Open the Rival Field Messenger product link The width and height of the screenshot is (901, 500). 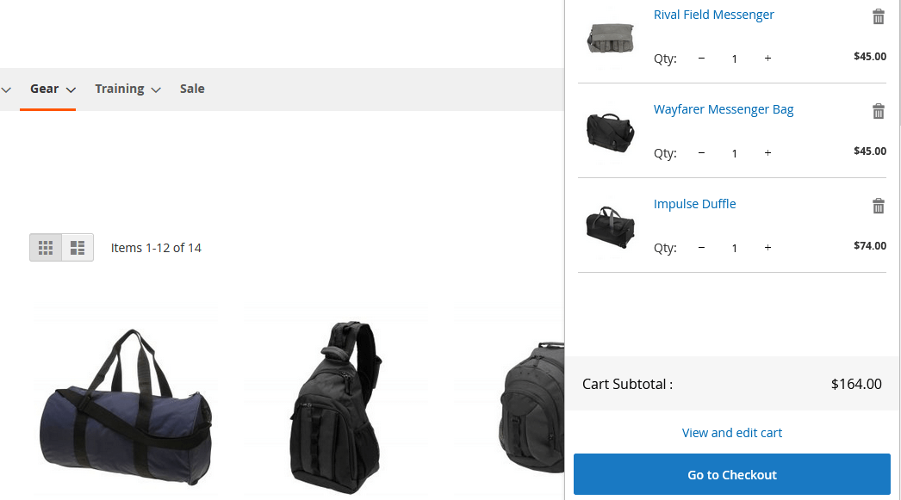(x=714, y=15)
